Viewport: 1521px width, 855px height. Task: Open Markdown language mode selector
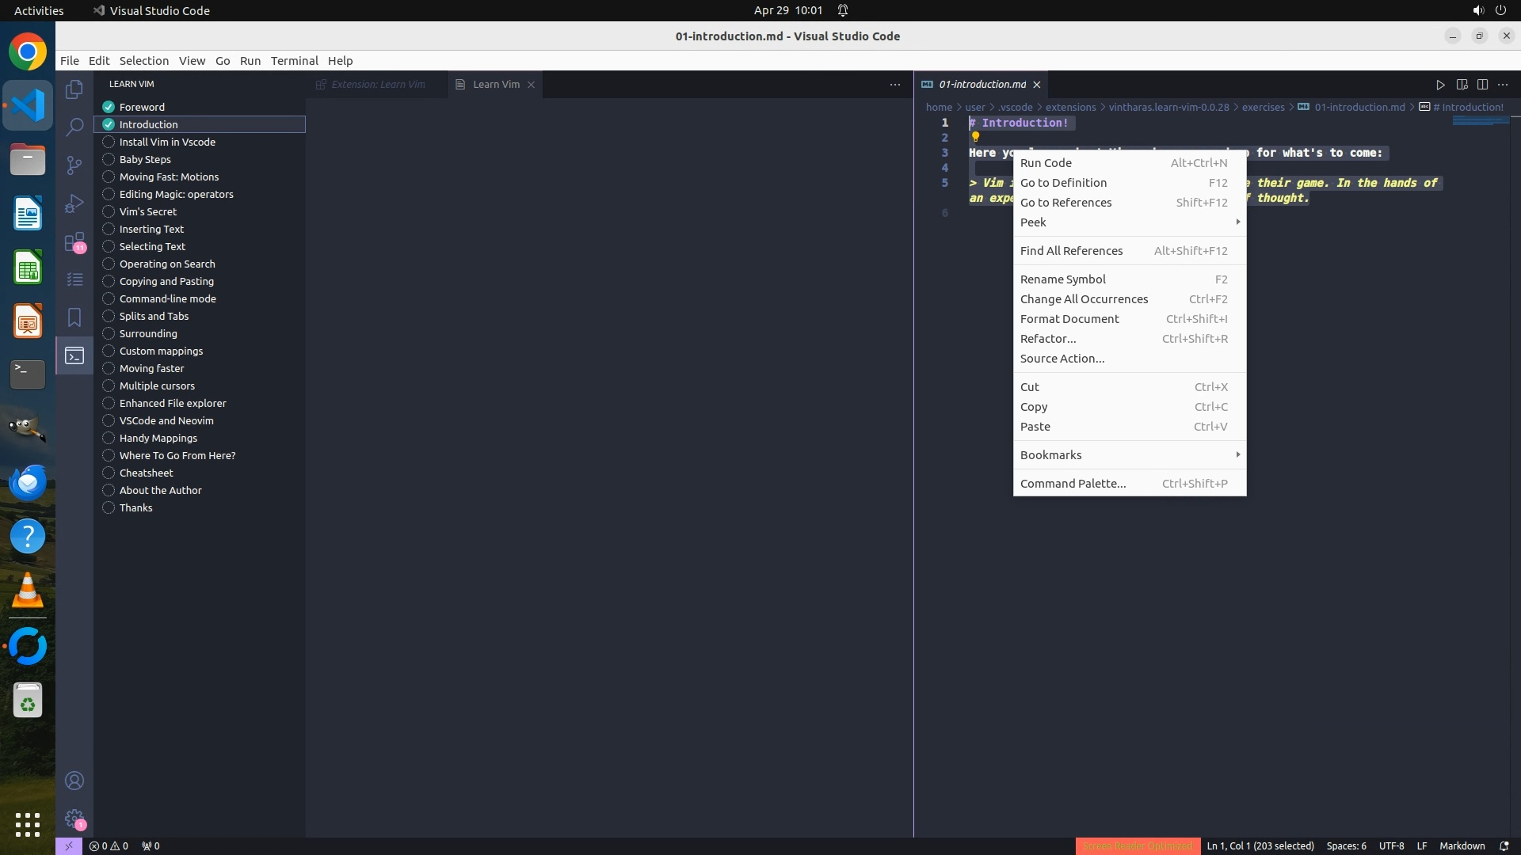pos(1462,845)
